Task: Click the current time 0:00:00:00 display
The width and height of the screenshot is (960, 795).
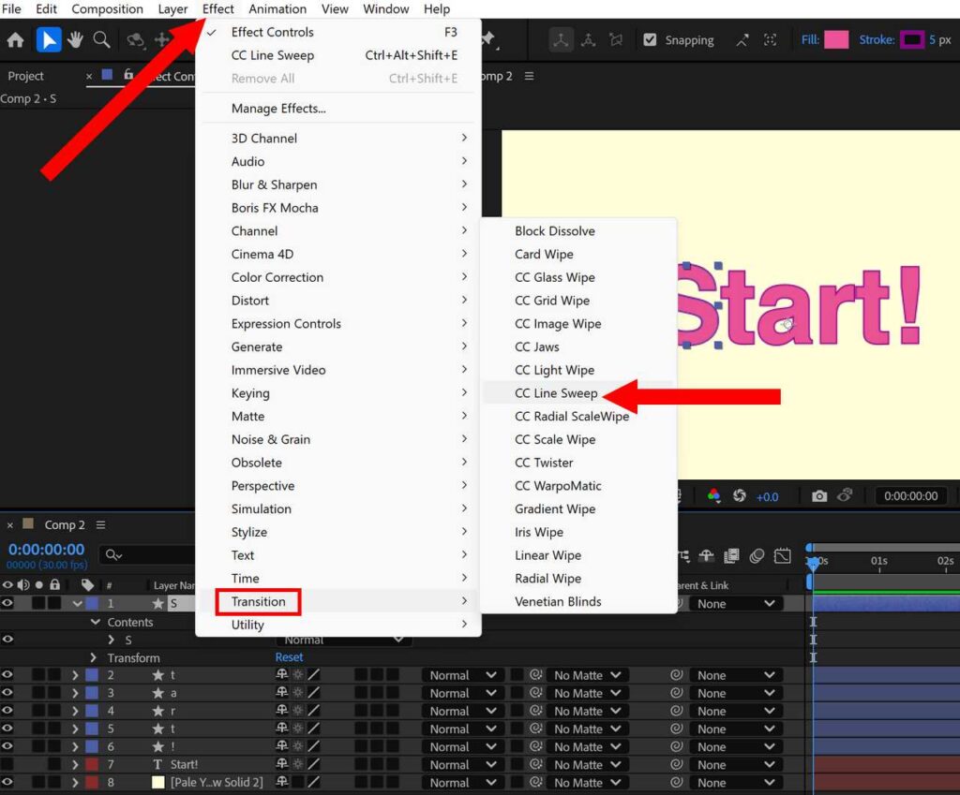Action: point(47,549)
